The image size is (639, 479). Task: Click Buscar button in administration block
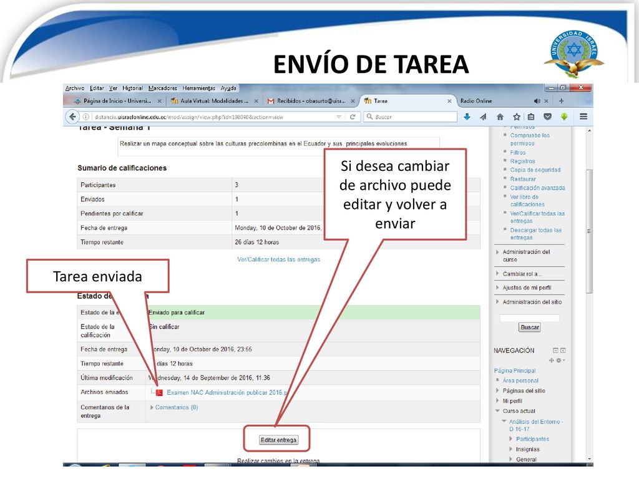[x=530, y=327]
